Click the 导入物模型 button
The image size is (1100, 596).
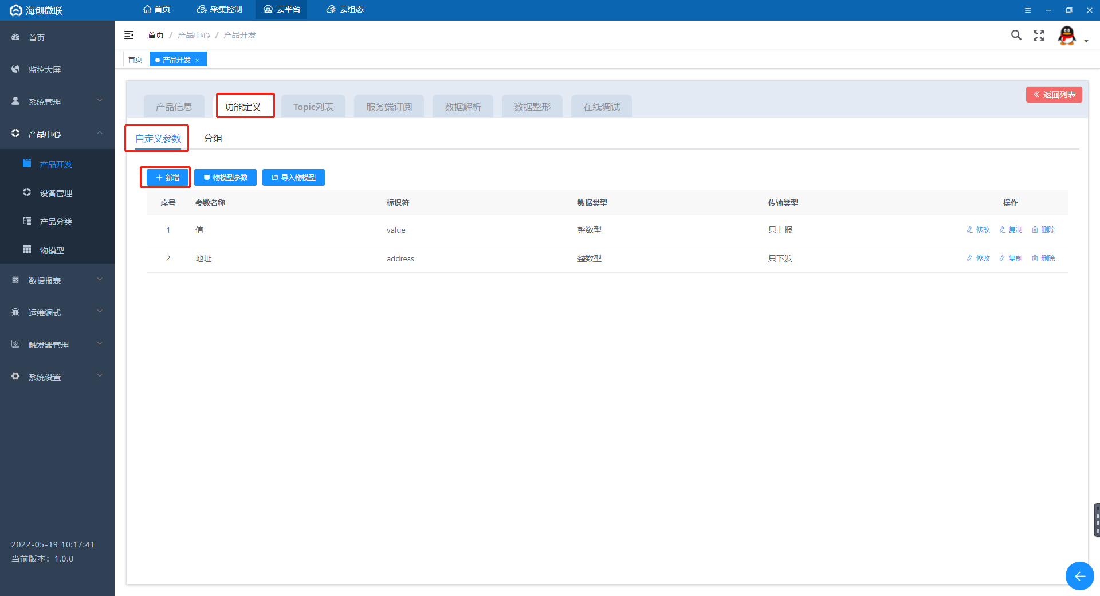coord(293,177)
